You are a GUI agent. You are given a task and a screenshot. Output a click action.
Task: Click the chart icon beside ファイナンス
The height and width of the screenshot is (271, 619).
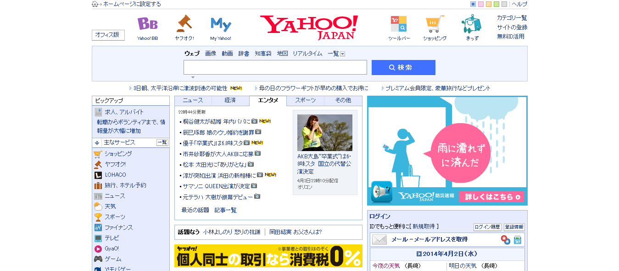[98, 228]
